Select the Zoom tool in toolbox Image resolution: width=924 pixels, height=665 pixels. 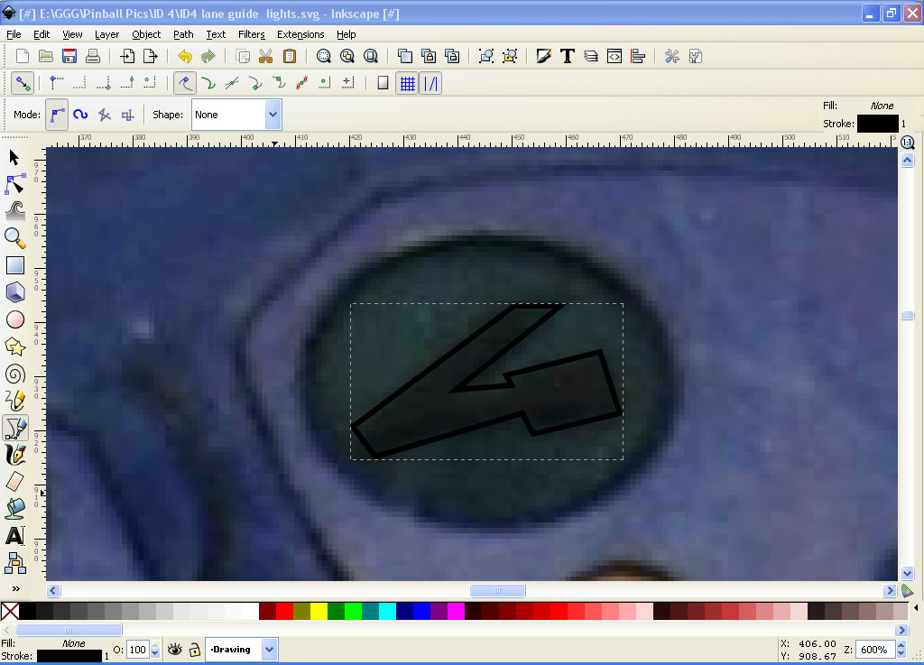pos(15,238)
